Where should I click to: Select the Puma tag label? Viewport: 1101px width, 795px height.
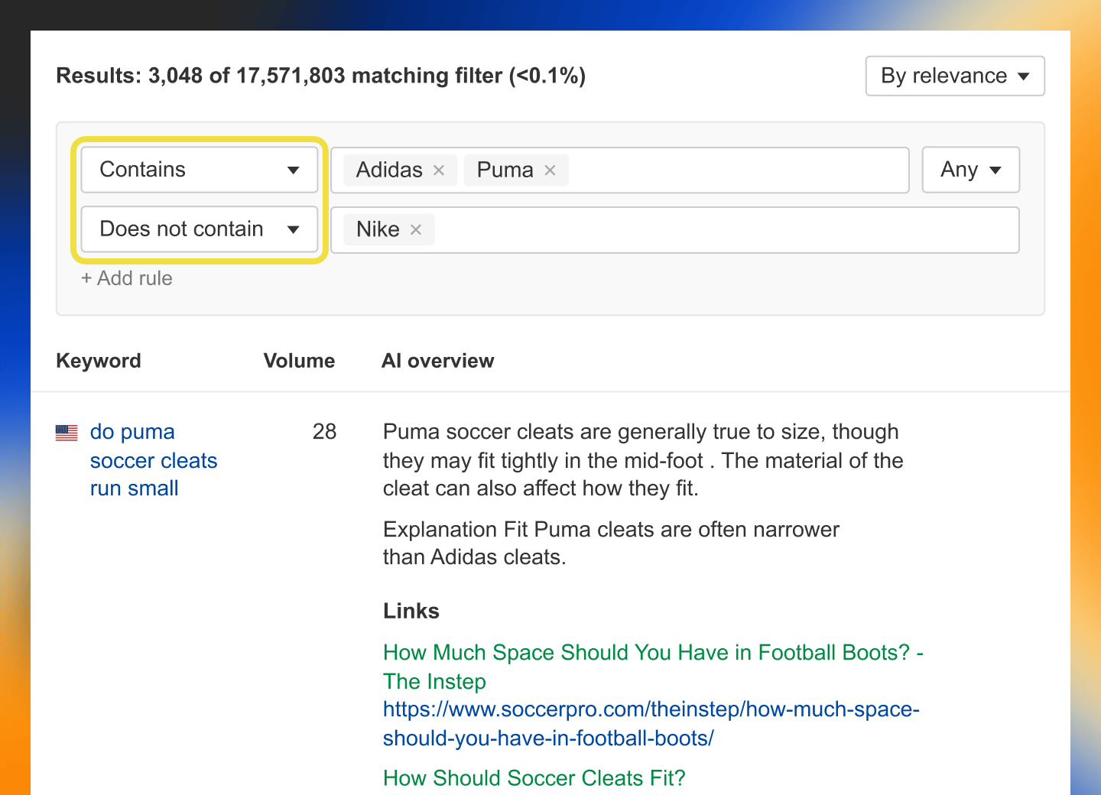(505, 170)
